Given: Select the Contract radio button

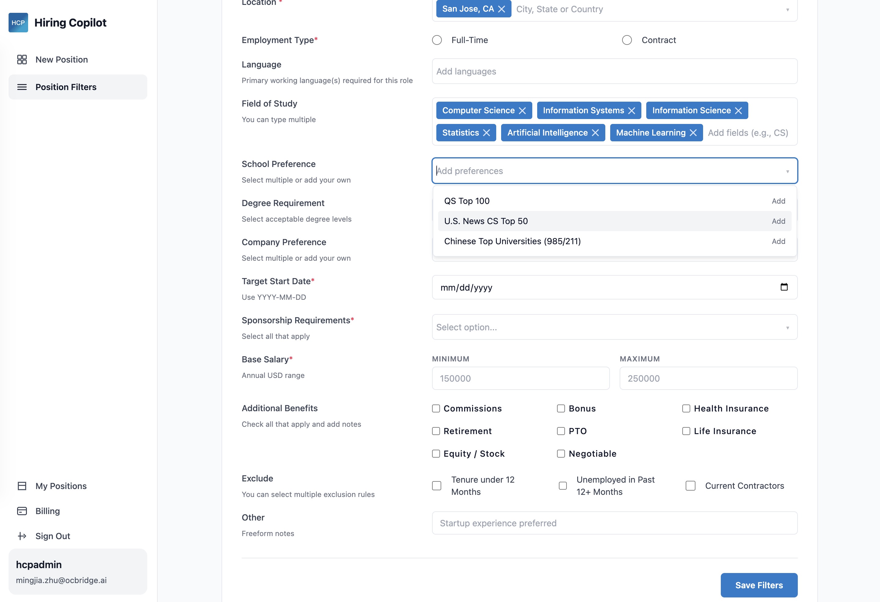Looking at the screenshot, I should (x=627, y=40).
